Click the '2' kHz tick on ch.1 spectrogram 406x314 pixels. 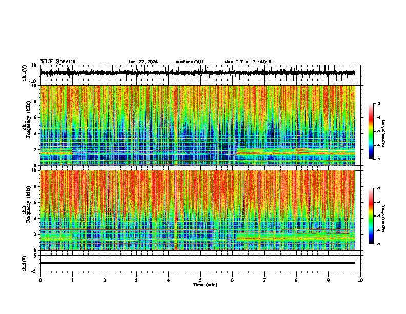pyautogui.click(x=35, y=150)
